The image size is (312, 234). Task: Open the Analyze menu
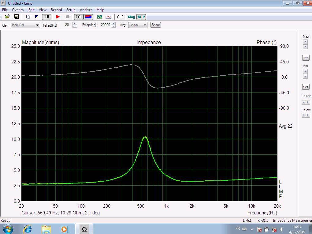86,10
